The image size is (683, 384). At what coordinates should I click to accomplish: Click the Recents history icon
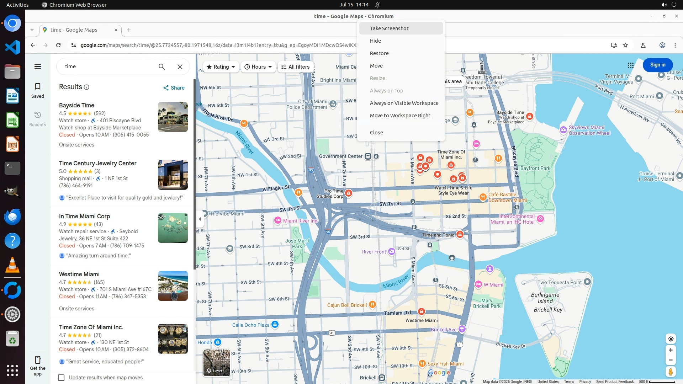tap(38, 115)
